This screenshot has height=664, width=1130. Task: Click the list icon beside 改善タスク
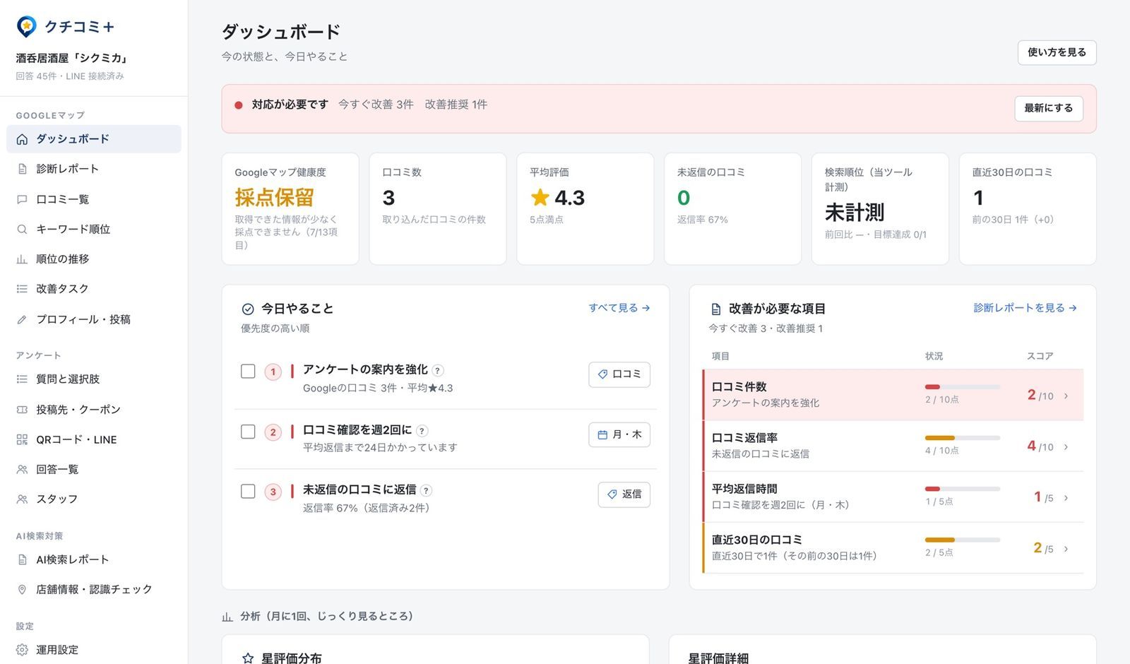coord(22,289)
